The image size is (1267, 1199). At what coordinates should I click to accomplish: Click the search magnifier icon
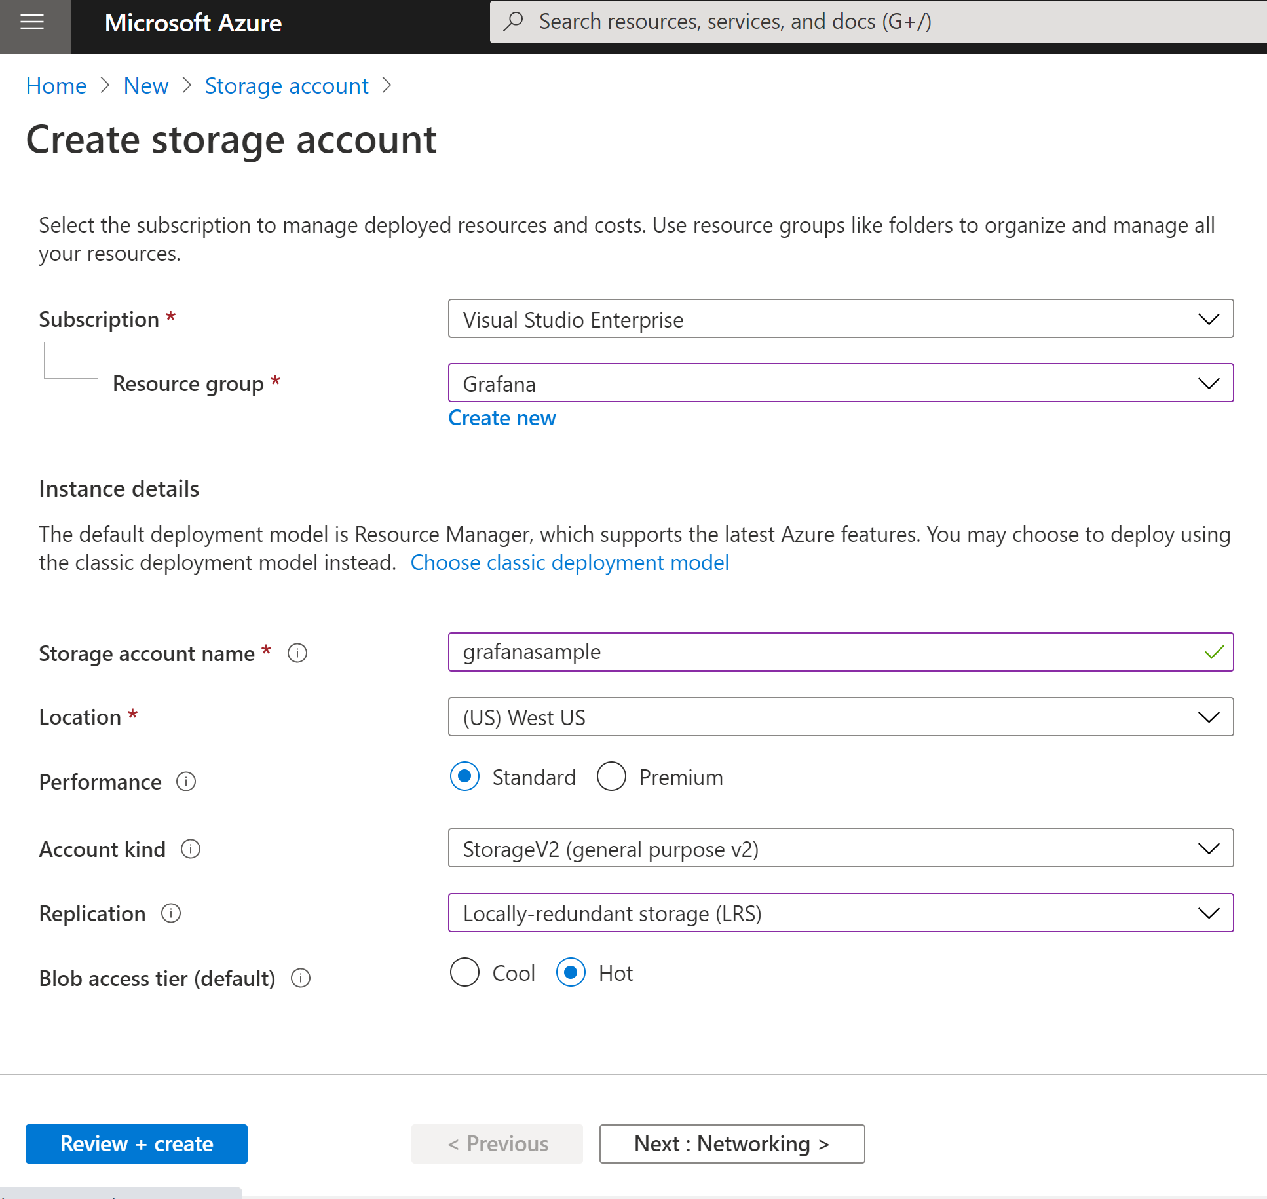(513, 22)
